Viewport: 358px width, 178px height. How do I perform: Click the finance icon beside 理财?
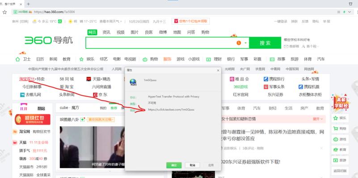pyautogui.click(x=208, y=59)
